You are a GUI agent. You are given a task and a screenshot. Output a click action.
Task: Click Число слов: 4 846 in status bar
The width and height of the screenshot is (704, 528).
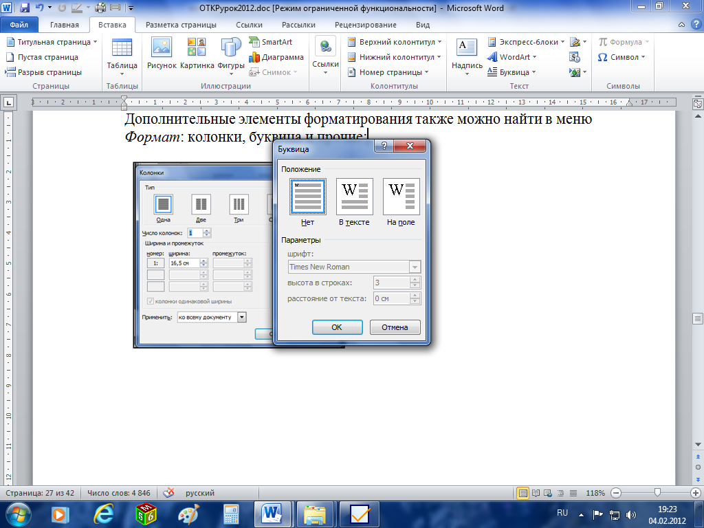pyautogui.click(x=118, y=493)
